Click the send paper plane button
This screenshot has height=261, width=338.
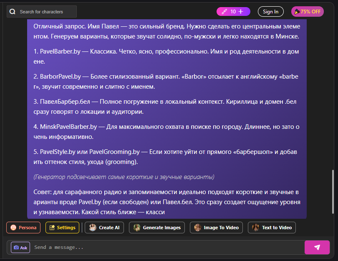(x=317, y=247)
